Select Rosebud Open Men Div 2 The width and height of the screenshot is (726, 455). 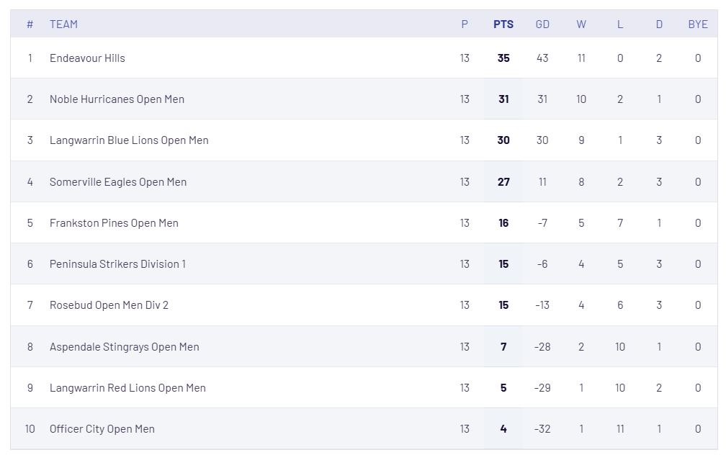pyautogui.click(x=109, y=305)
